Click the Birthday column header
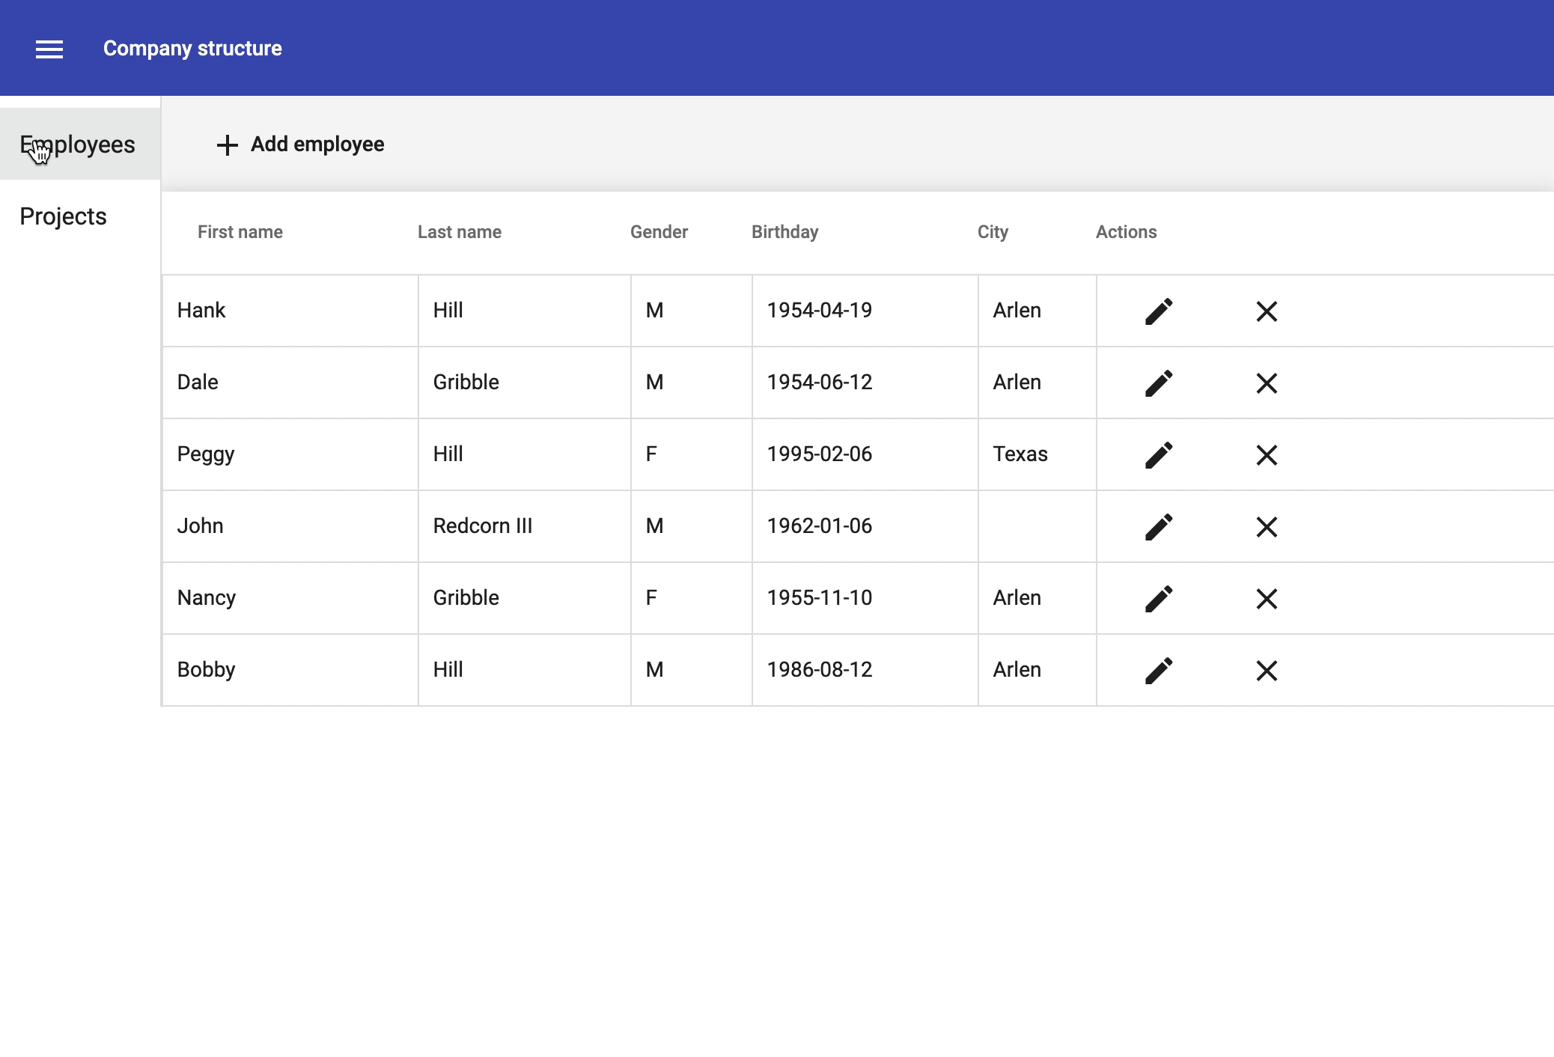 (784, 232)
